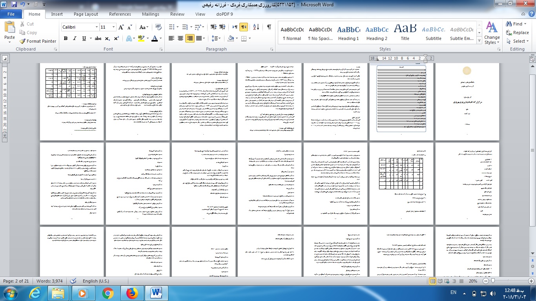Open Firefox from the taskbar

(132, 293)
